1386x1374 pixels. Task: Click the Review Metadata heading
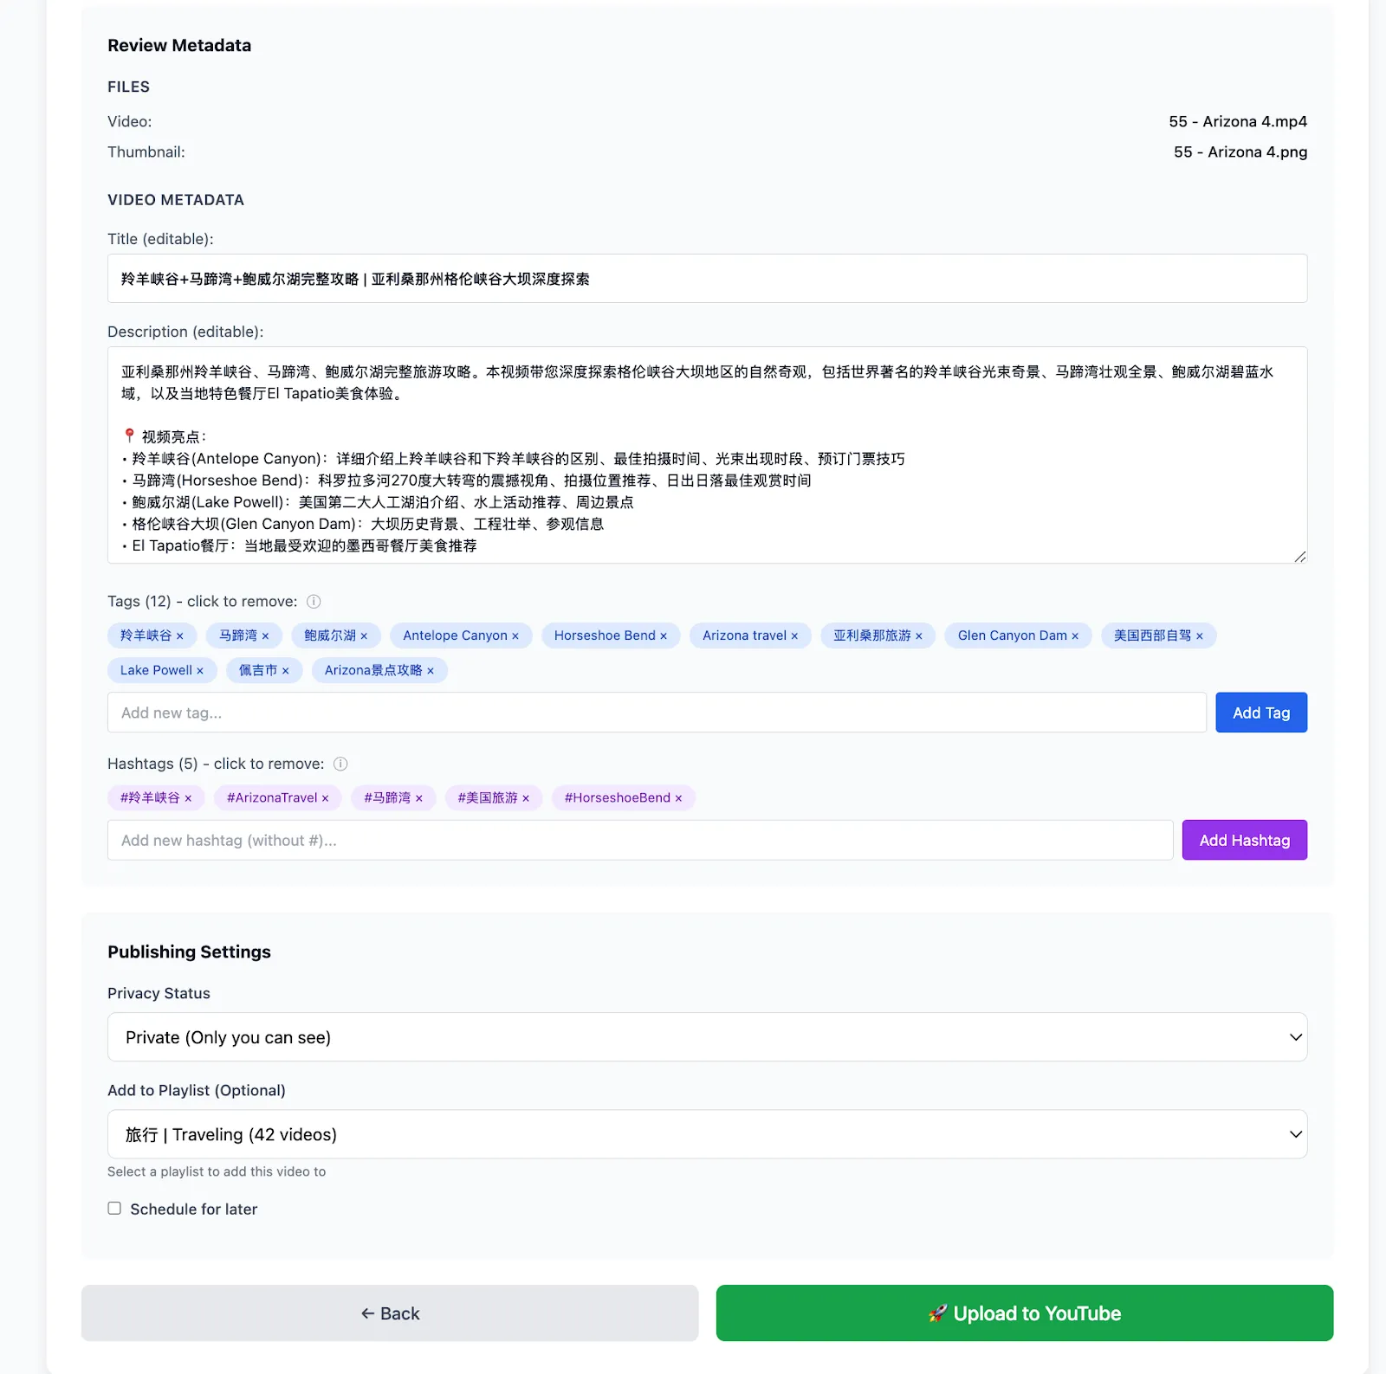click(179, 45)
